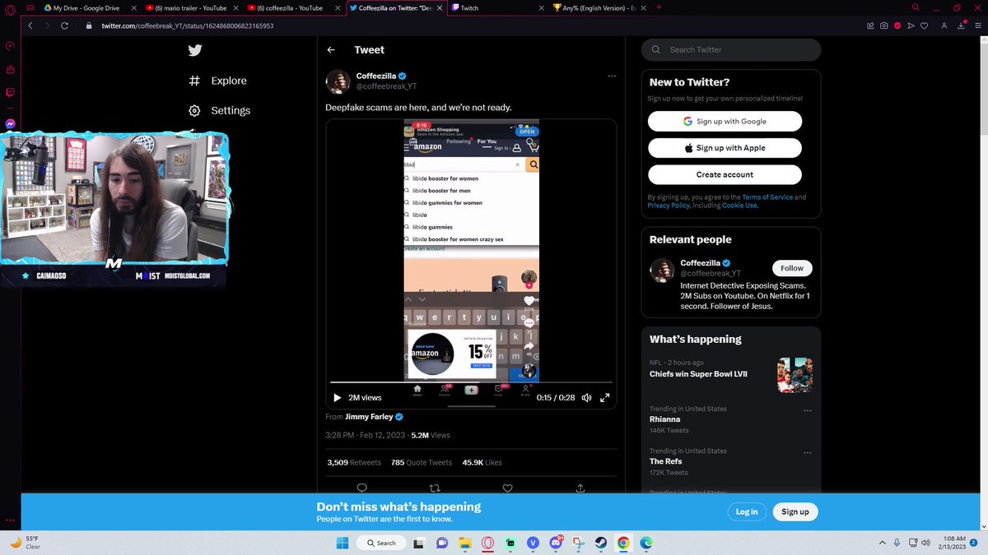Image resolution: width=988 pixels, height=555 pixels.
Task: Show hidden system tray icons
Action: (x=883, y=543)
